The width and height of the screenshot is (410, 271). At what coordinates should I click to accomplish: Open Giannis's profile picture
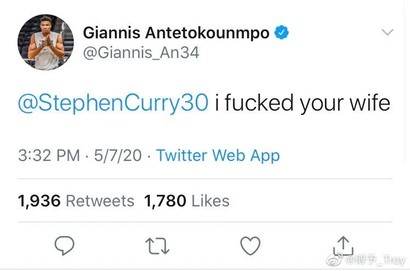[45, 42]
